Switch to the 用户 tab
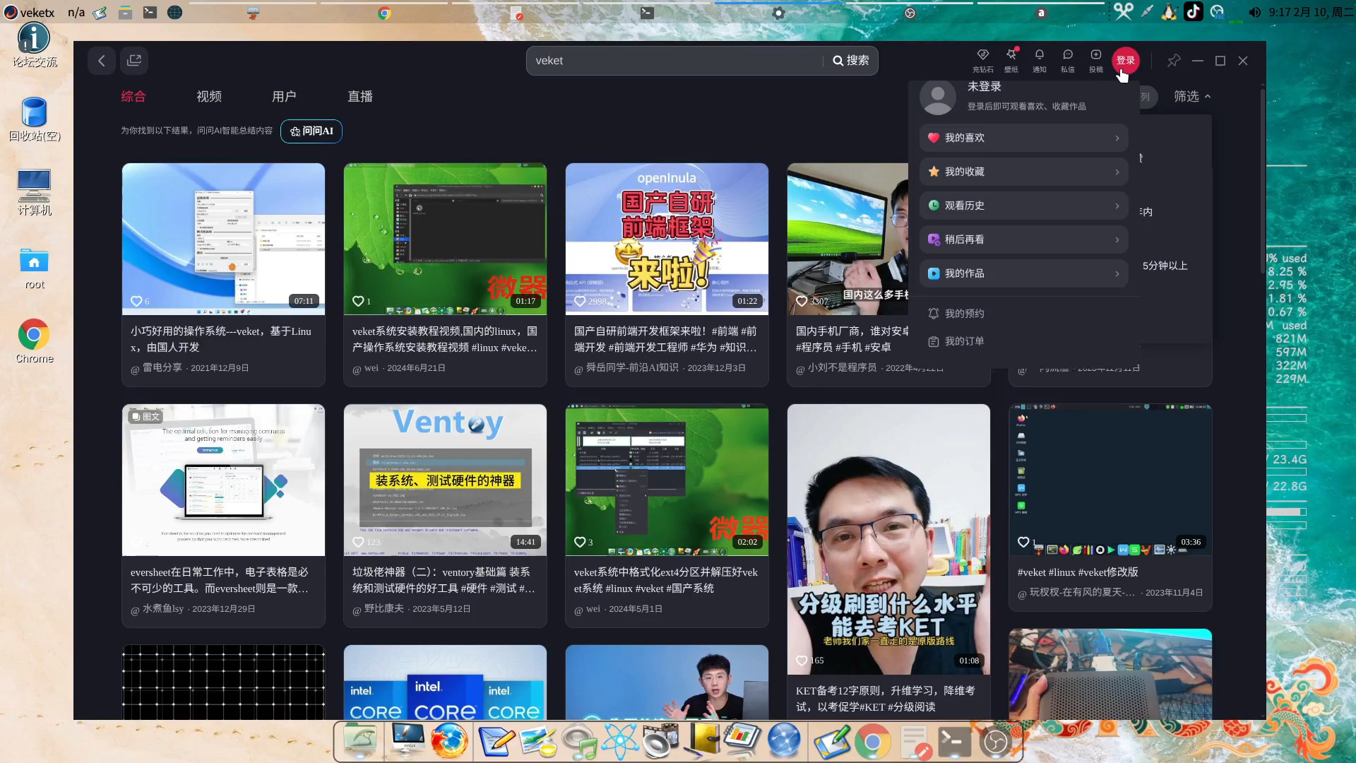This screenshot has height=763, width=1356. [x=284, y=96]
